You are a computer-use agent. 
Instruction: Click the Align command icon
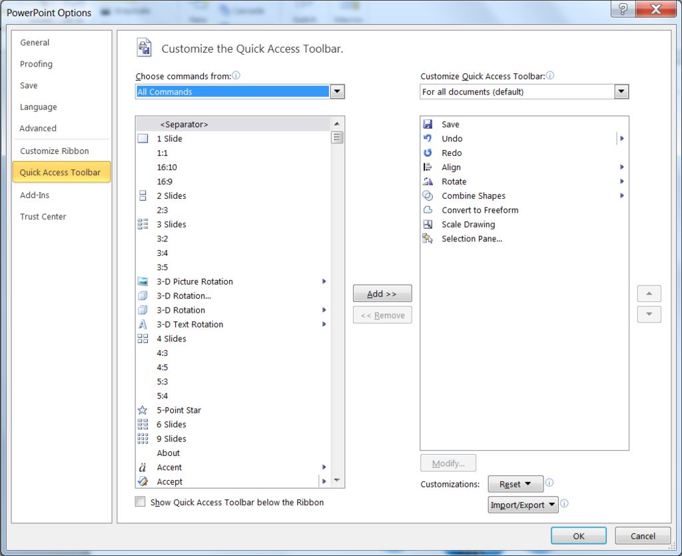tap(428, 167)
